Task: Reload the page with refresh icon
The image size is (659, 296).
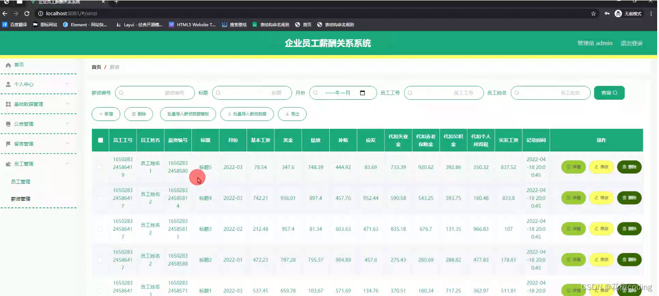Action: tap(27, 14)
